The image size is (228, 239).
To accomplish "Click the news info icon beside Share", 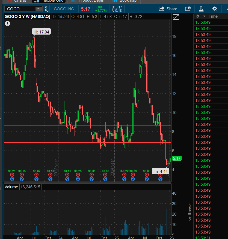I will [x=188, y=9].
